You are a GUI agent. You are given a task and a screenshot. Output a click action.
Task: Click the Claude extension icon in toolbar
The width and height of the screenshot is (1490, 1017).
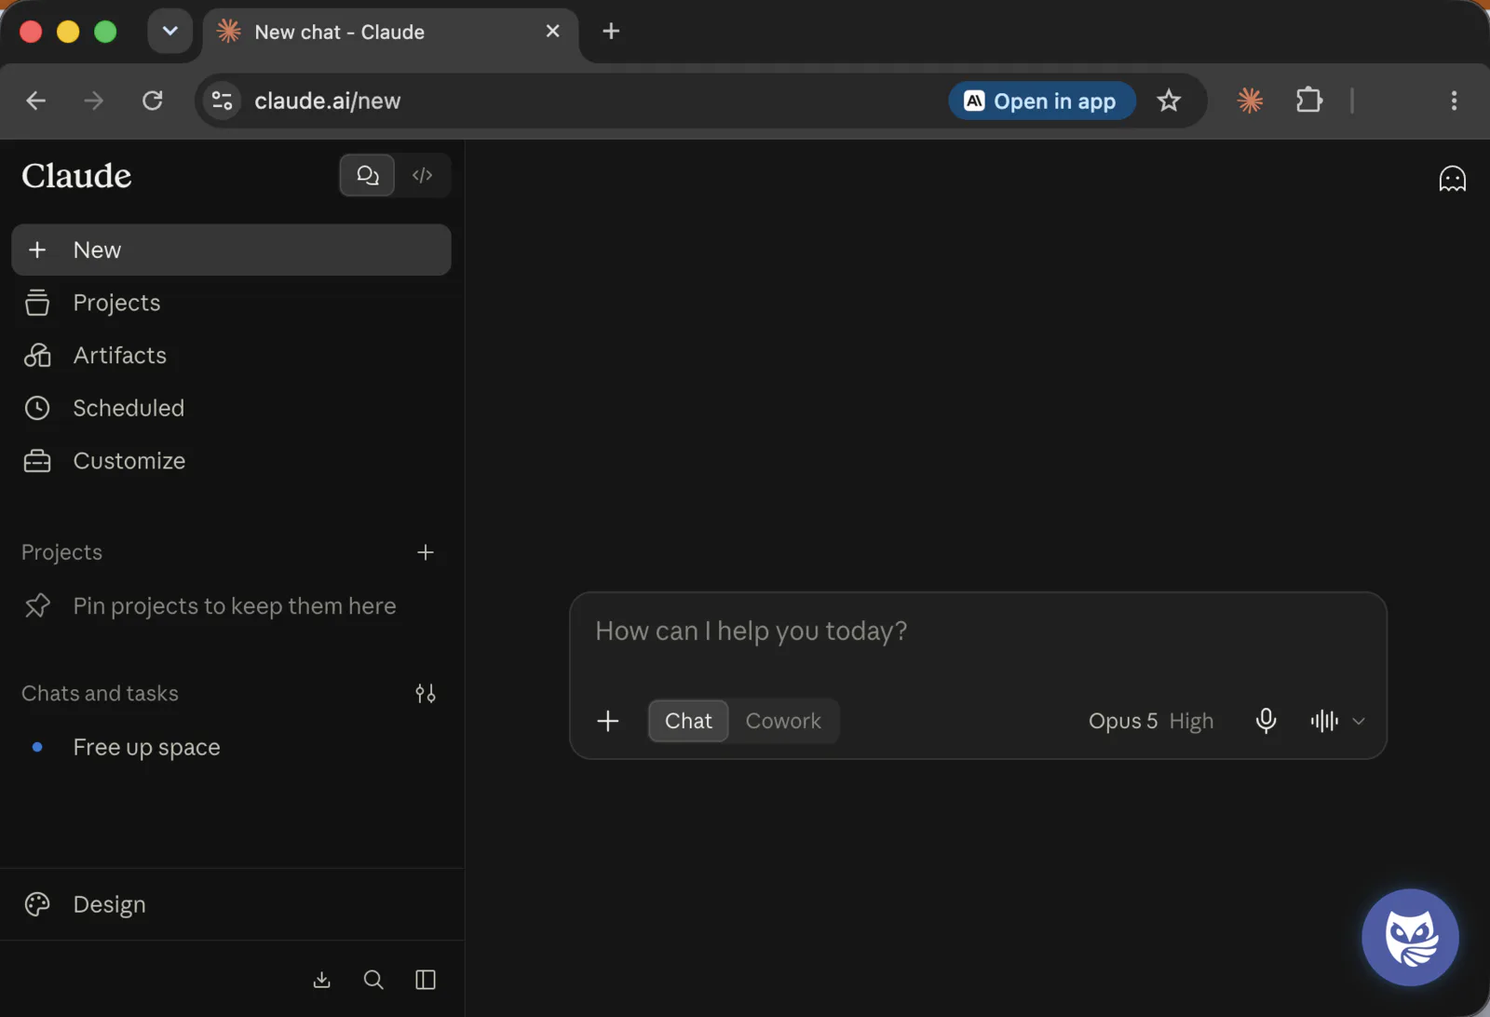(1250, 100)
